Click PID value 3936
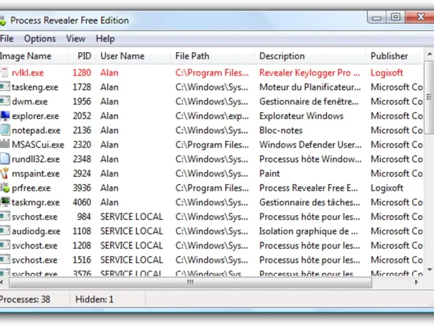434x326 pixels. coord(82,188)
